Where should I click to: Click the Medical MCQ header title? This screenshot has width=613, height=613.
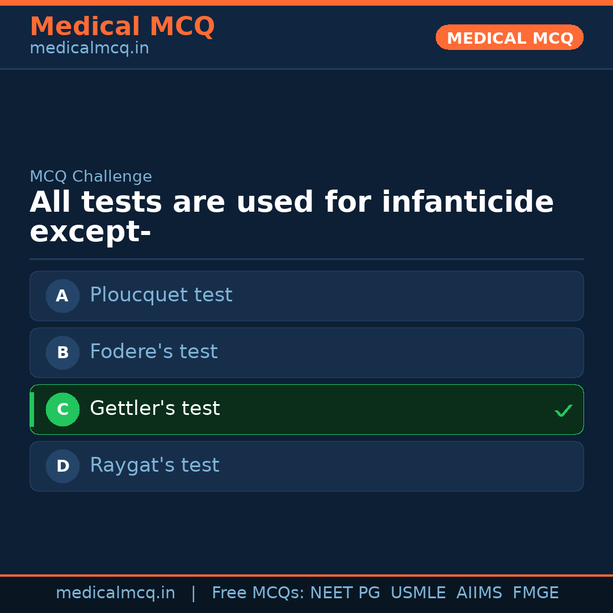pos(122,27)
